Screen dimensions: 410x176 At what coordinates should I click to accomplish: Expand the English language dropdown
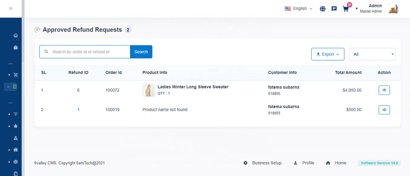pos(299,9)
